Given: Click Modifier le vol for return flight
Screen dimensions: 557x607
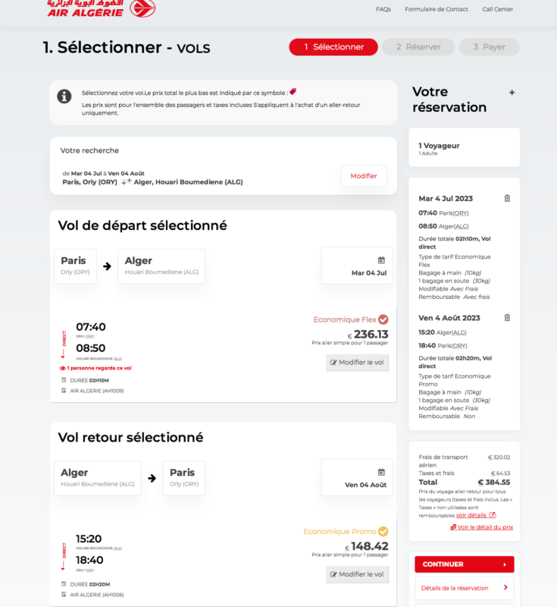Looking at the screenshot, I should [x=357, y=574].
